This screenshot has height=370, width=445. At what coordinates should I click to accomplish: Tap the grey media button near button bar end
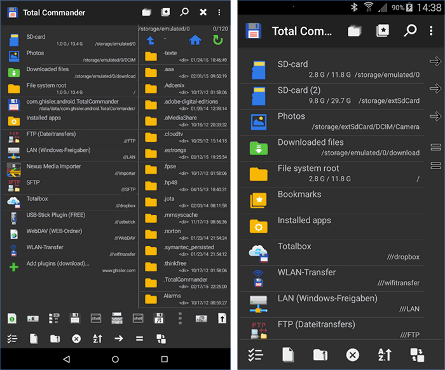pyautogui.click(x=202, y=319)
